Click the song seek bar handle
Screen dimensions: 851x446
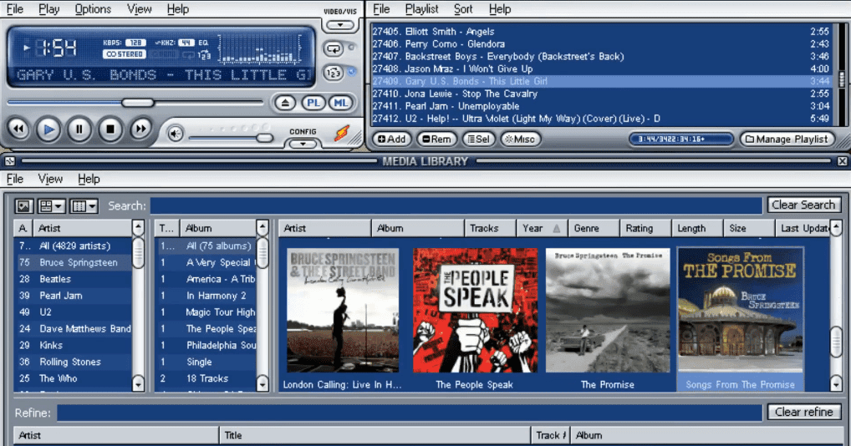(138, 103)
